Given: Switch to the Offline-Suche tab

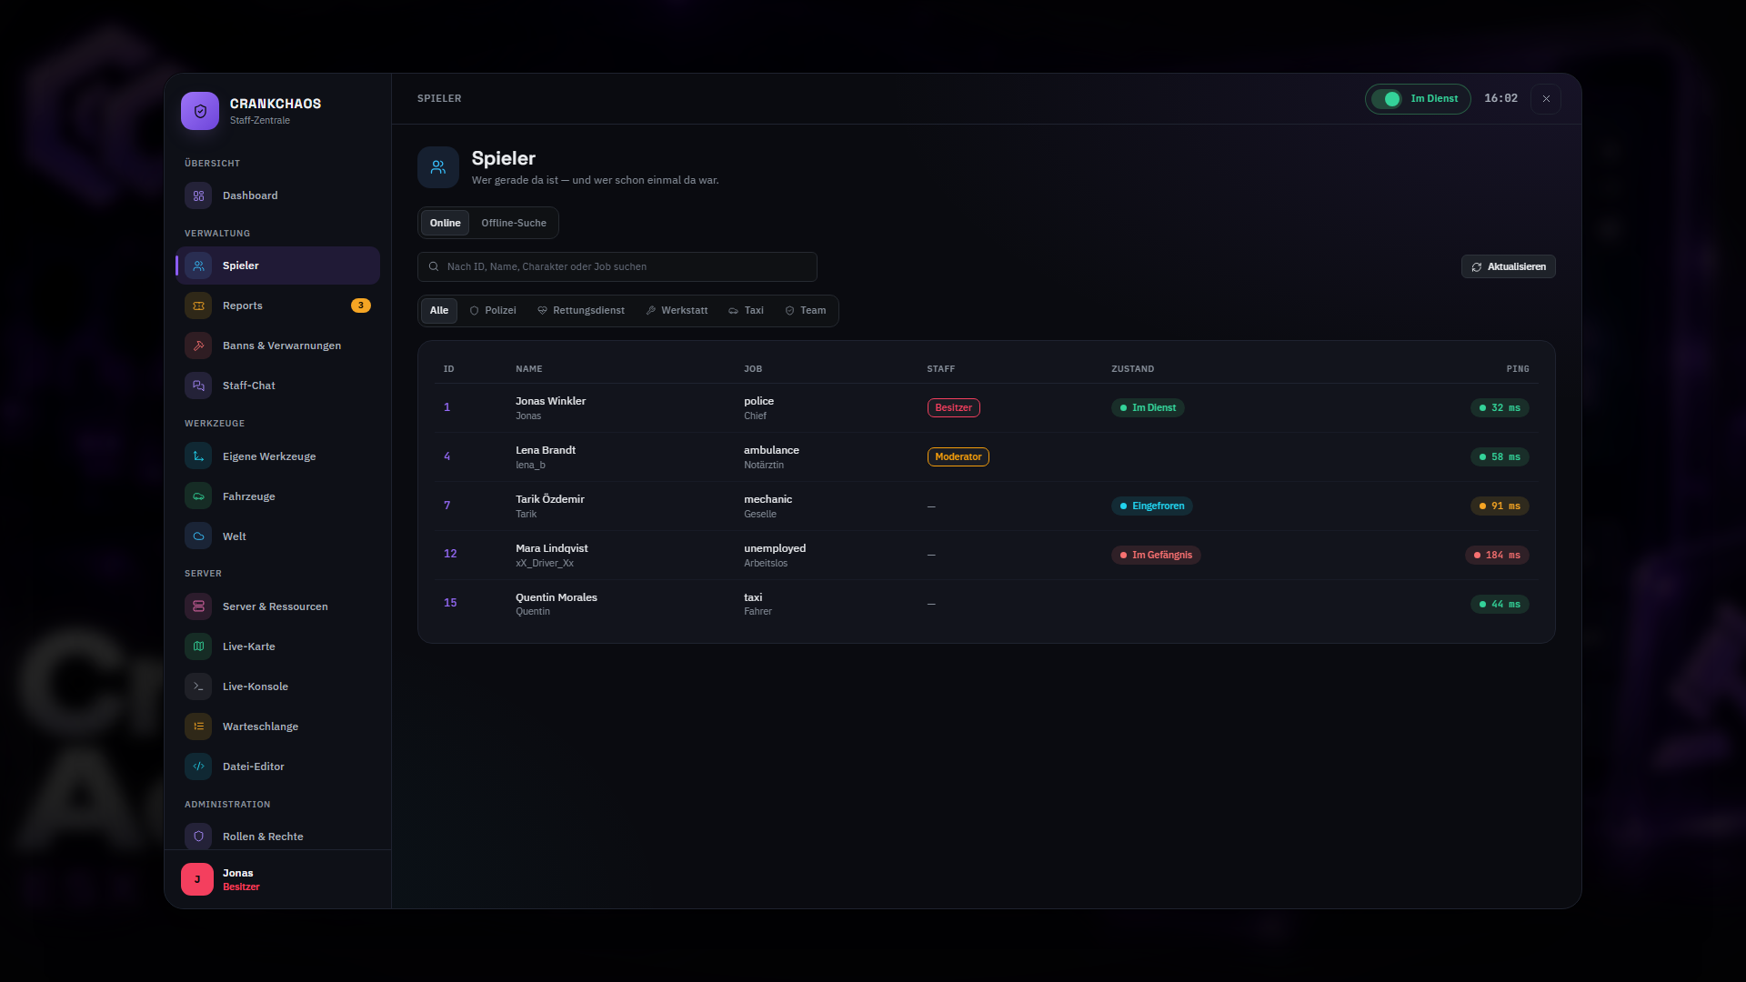Looking at the screenshot, I should pyautogui.click(x=514, y=223).
